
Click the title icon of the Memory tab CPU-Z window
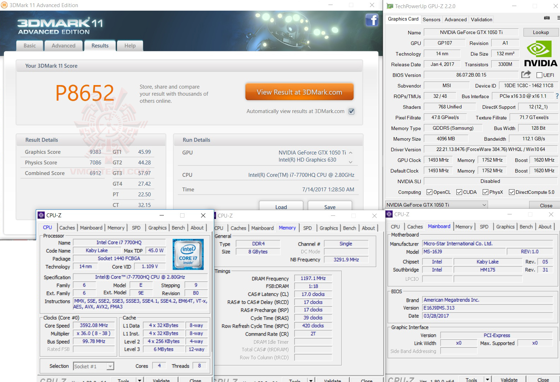215,215
